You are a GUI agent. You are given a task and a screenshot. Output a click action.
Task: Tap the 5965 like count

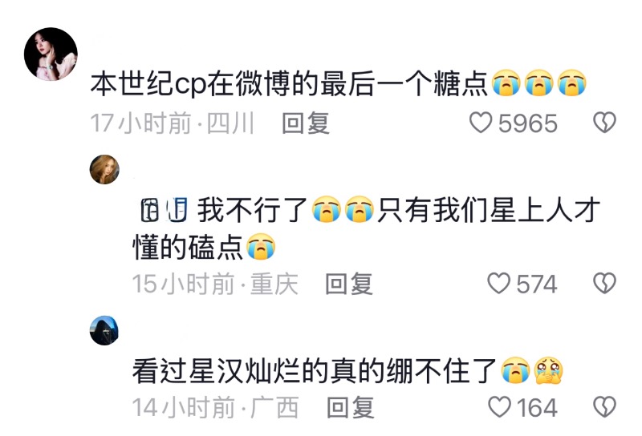pyautogui.click(x=528, y=123)
